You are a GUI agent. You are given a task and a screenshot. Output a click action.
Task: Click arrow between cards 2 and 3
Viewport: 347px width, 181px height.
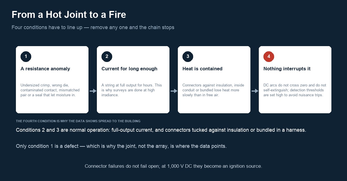point(174,91)
